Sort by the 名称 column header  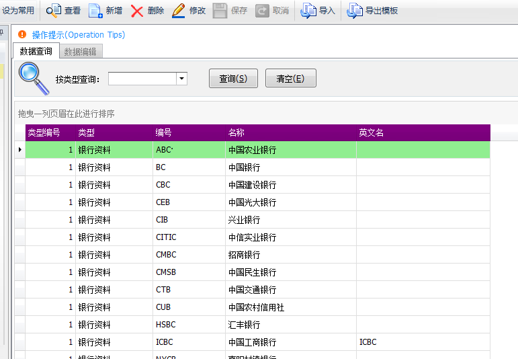click(291, 133)
